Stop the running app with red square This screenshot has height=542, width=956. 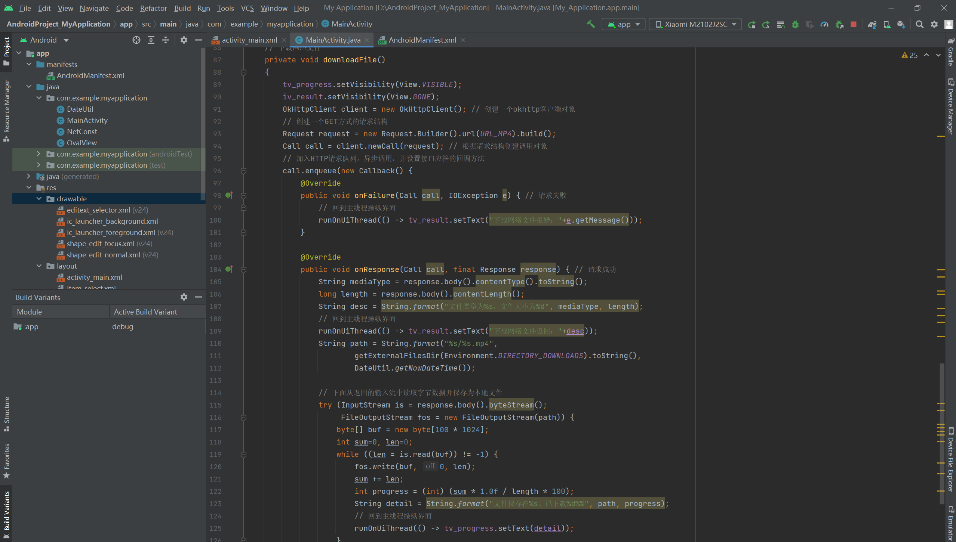coord(854,24)
